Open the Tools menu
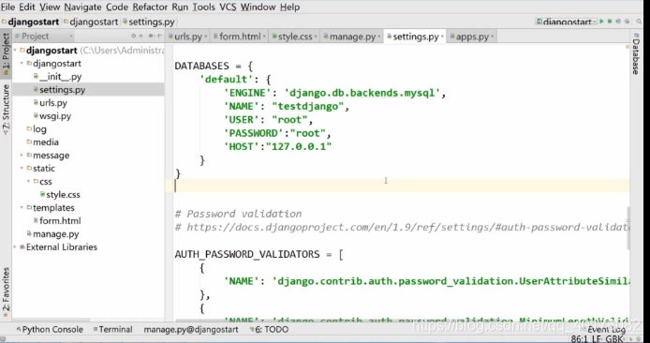Viewport: 650px width, 343px height. pos(203,7)
